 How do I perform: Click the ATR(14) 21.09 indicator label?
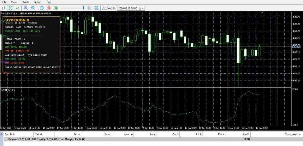point(8,90)
